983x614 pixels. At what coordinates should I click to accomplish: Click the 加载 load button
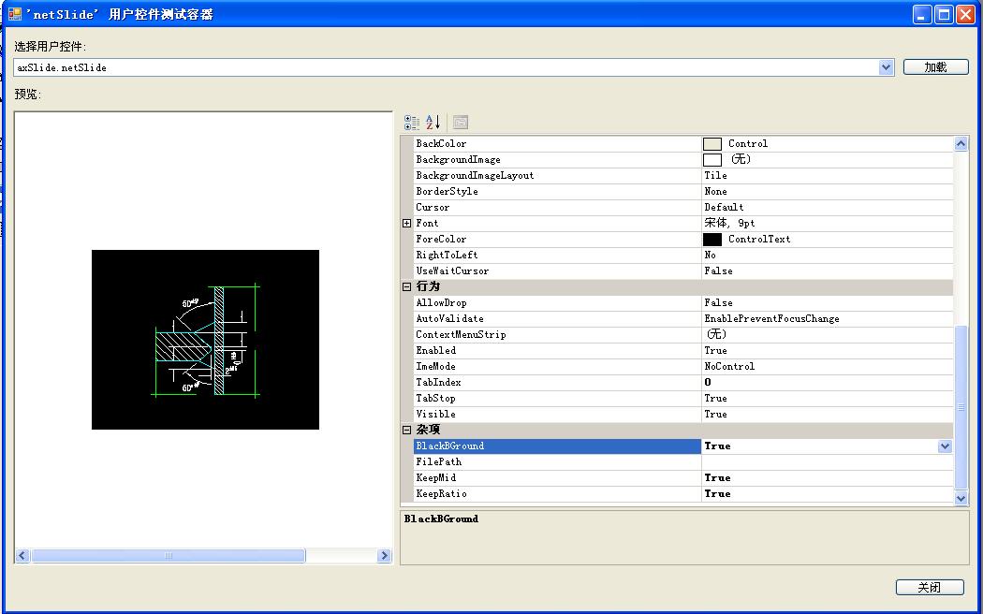pos(935,67)
